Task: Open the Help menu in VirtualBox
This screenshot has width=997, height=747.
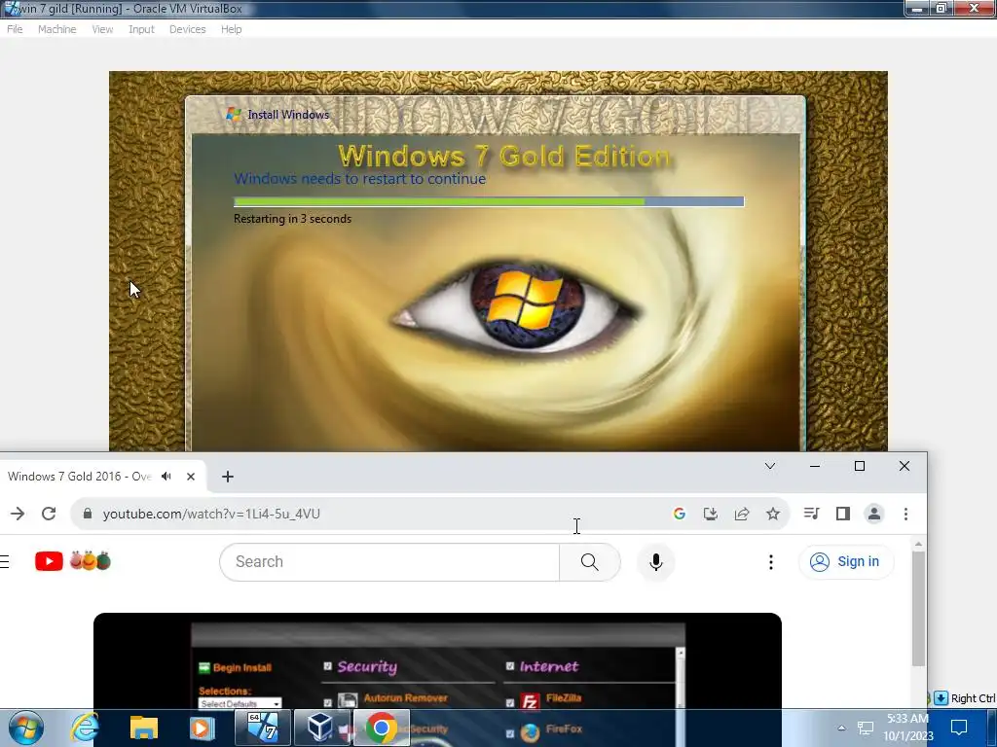Action: point(232,29)
